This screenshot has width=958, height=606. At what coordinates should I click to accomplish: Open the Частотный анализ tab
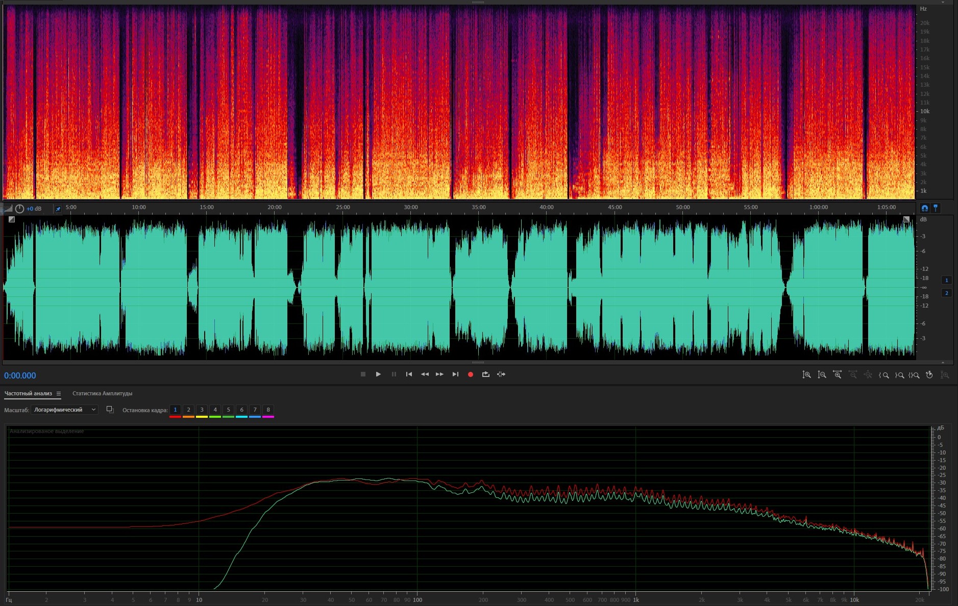[28, 393]
